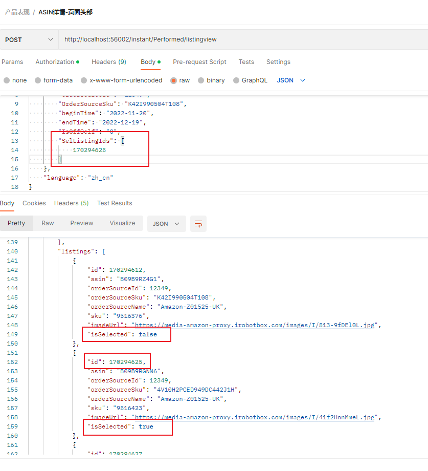The width and height of the screenshot is (428, 471).
Task: Go to request Headers (9) tab
Action: click(x=109, y=62)
